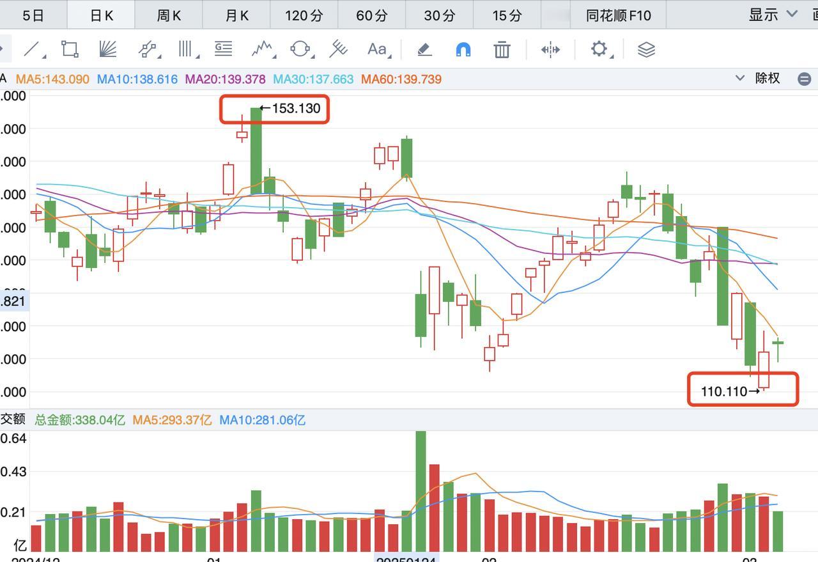
Task: Select the pitchfork drawing tool
Action: click(338, 49)
